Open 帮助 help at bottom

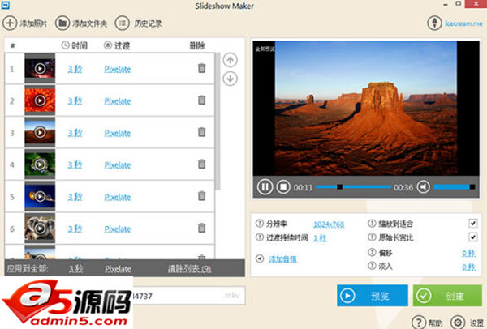click(x=427, y=323)
